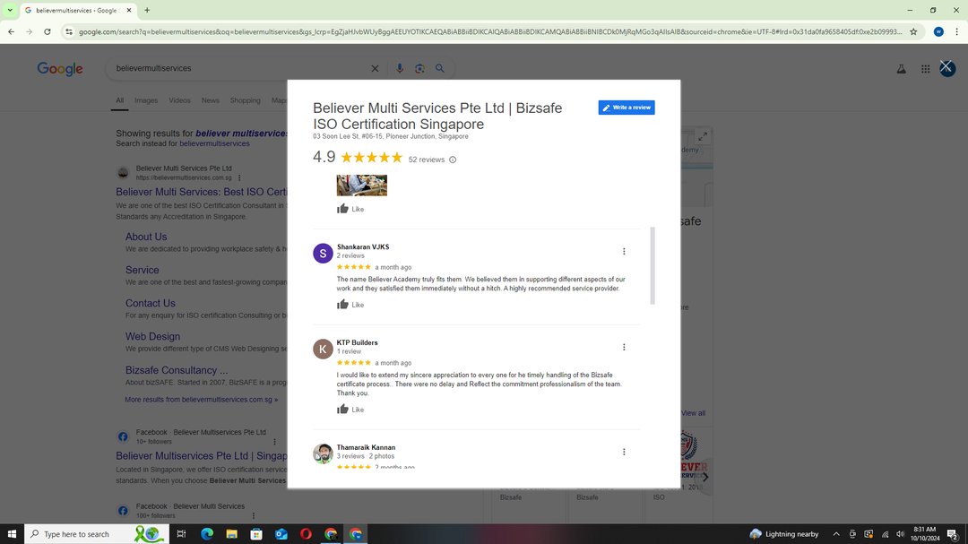Expand the knowledge panel image

(703, 136)
